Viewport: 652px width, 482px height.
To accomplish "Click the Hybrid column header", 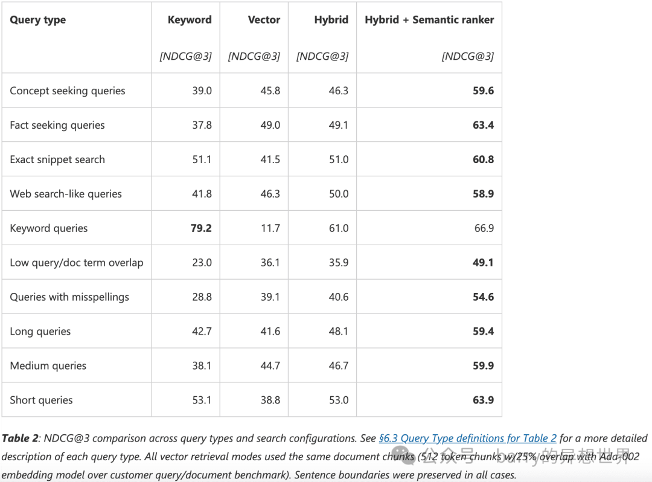I will [x=331, y=20].
